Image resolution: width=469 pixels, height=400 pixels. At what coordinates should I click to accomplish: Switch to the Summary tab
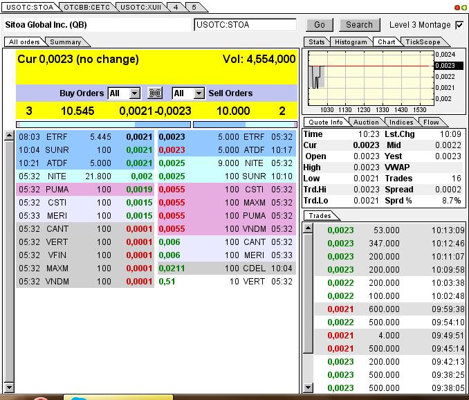[65, 42]
